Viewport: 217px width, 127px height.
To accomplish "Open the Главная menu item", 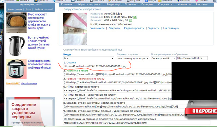I will click(66, 4).
